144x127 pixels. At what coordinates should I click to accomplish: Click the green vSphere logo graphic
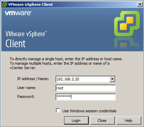pos(127,24)
